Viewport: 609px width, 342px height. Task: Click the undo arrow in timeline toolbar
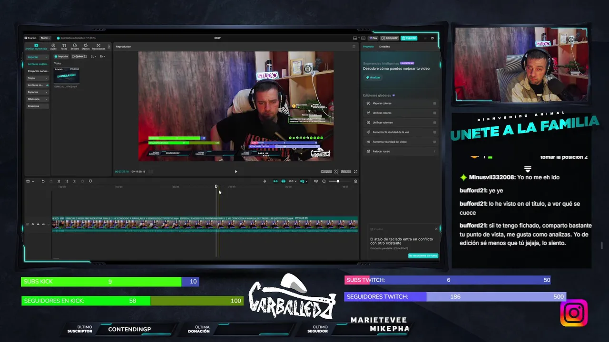pos(43,181)
